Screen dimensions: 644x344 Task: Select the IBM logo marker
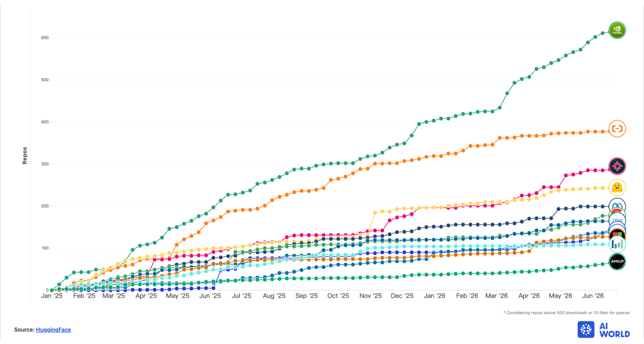click(617, 221)
